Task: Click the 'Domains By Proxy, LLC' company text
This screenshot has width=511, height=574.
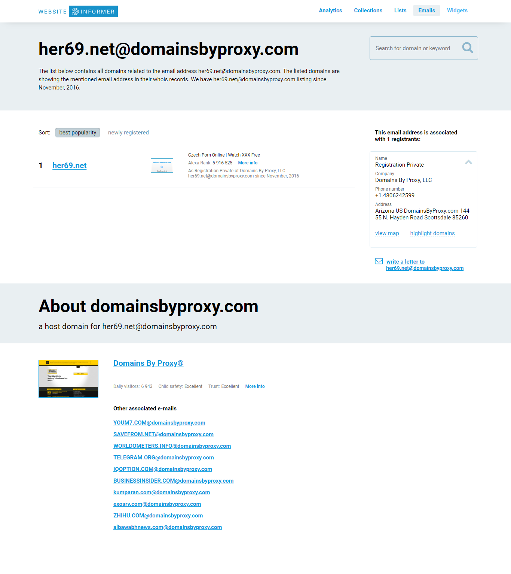Action: point(404,180)
